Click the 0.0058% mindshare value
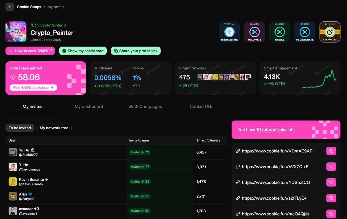 (x=108, y=78)
